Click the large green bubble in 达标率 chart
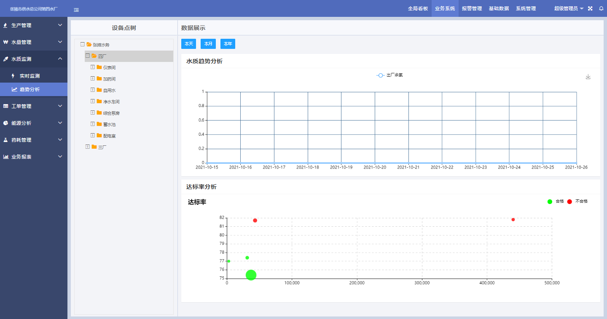Image resolution: width=607 pixels, height=319 pixels. [251, 275]
